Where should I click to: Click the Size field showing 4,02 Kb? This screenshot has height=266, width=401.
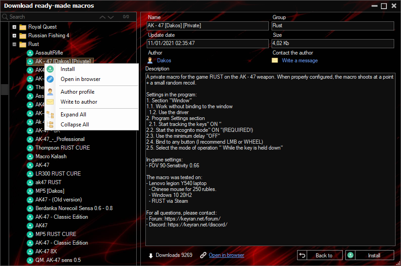tap(333, 43)
